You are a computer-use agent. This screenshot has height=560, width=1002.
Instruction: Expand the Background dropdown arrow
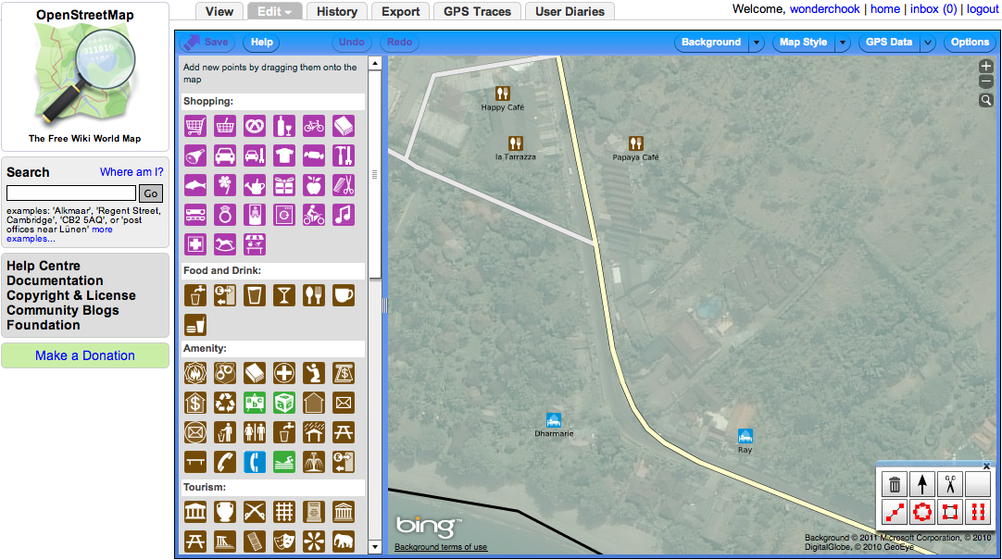click(x=757, y=43)
